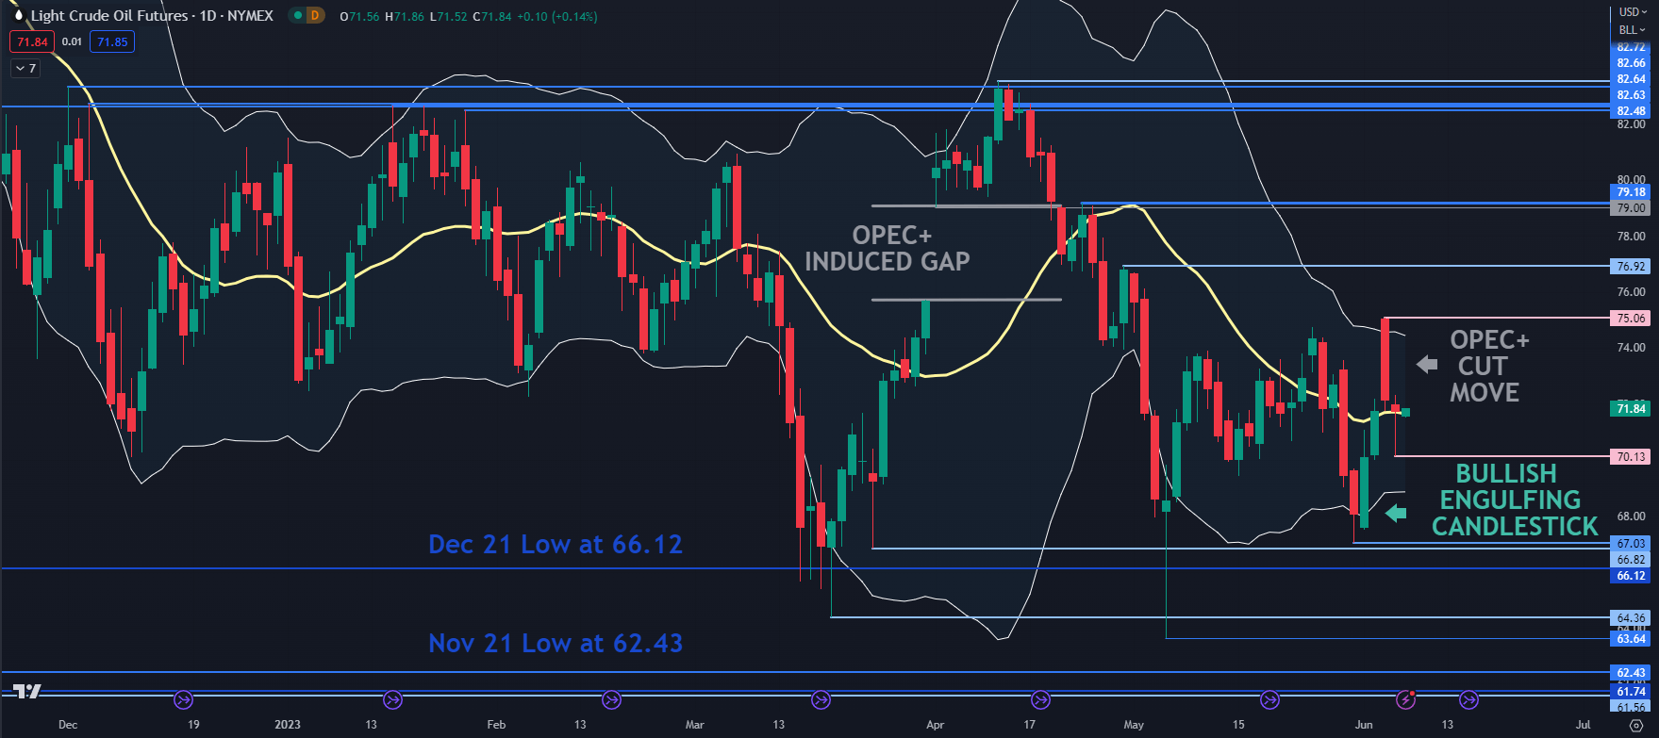Open the USD currency dropdown

pyautogui.click(x=1633, y=12)
